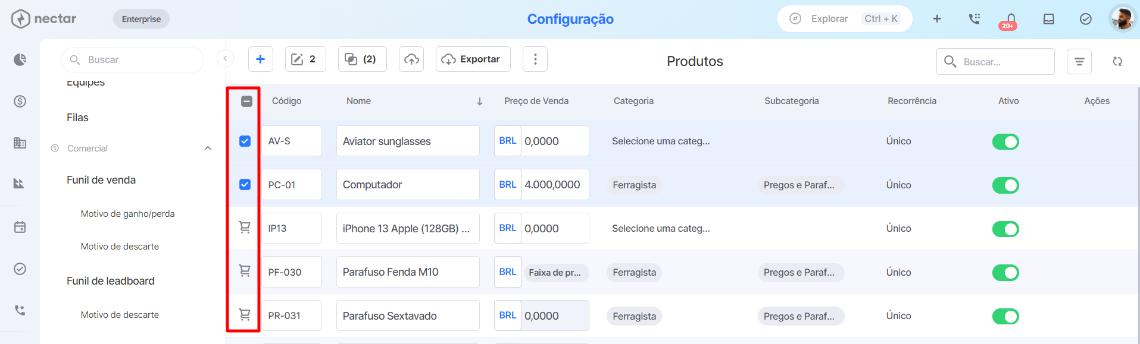Disable the Ativo toggle for Aviator sunglasses
Image resolution: width=1140 pixels, height=344 pixels.
tap(1005, 141)
